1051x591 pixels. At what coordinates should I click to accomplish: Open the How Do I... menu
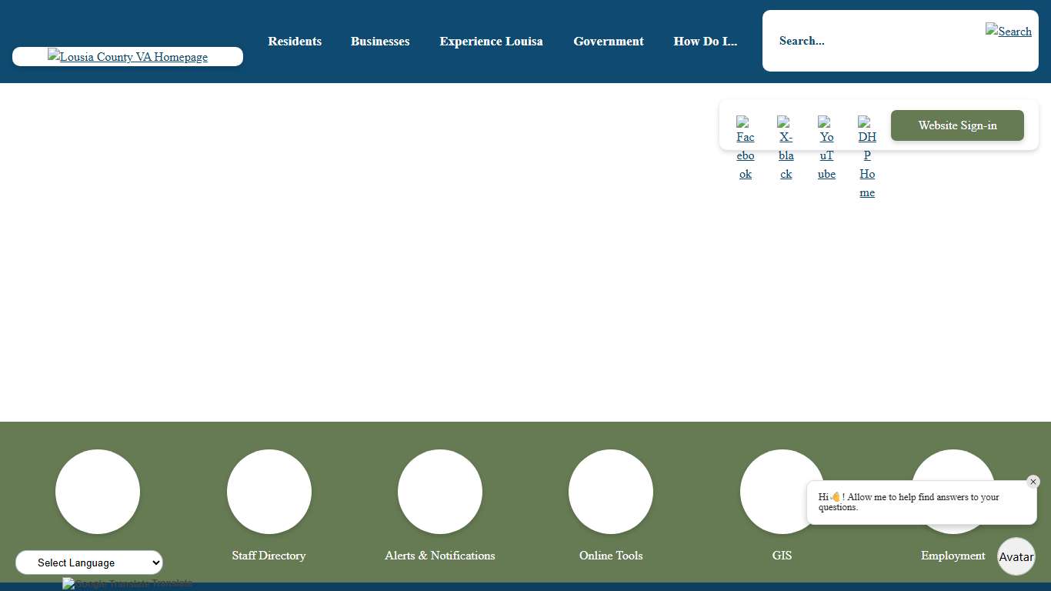pyautogui.click(x=705, y=42)
